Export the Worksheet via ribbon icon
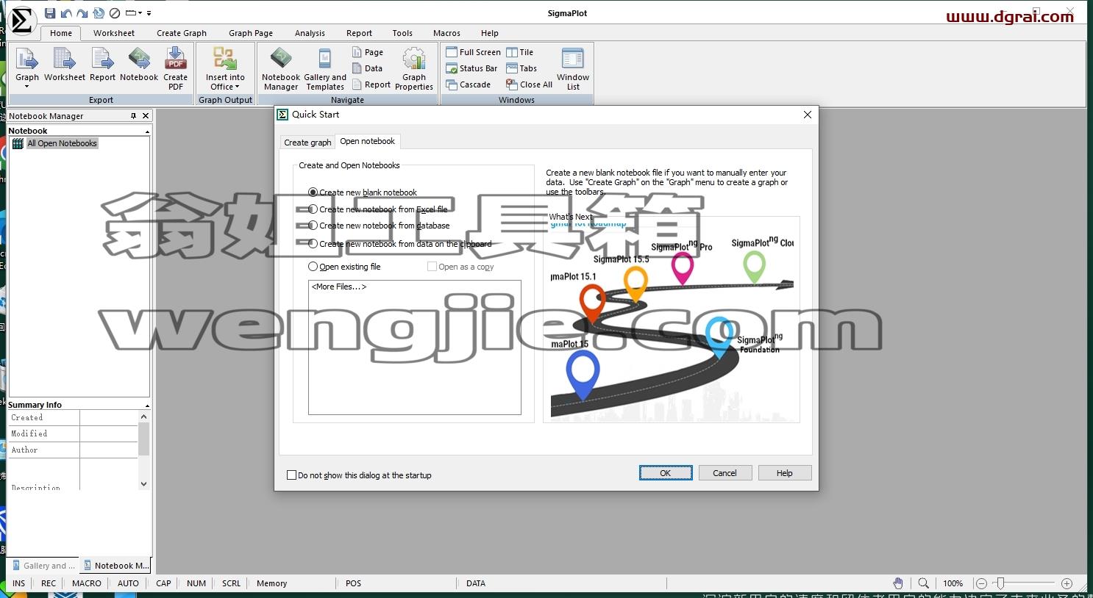Screen dimensions: 1093x598 coord(65,65)
